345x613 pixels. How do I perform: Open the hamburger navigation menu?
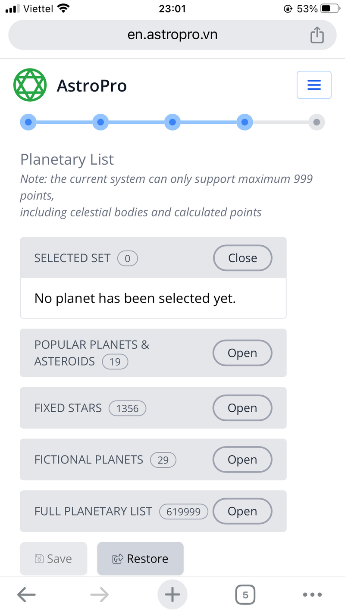click(314, 85)
